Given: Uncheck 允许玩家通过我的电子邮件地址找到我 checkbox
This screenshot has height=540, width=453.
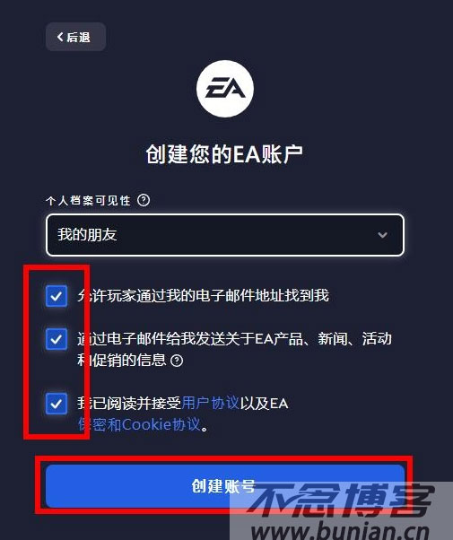Looking at the screenshot, I should pyautogui.click(x=57, y=295).
